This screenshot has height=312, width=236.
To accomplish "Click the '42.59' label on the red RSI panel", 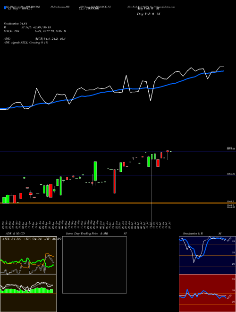I will (x=228, y=296).
